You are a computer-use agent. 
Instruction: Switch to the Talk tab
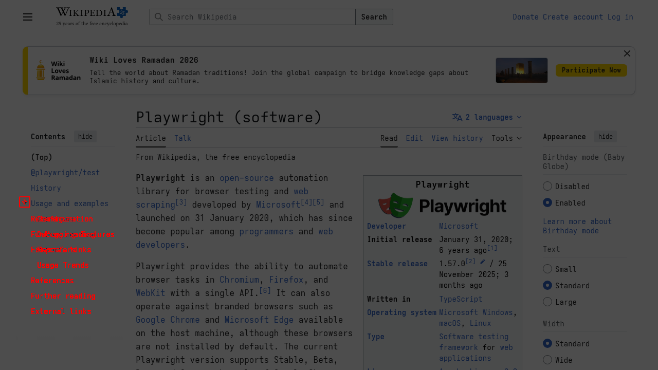tap(182, 138)
